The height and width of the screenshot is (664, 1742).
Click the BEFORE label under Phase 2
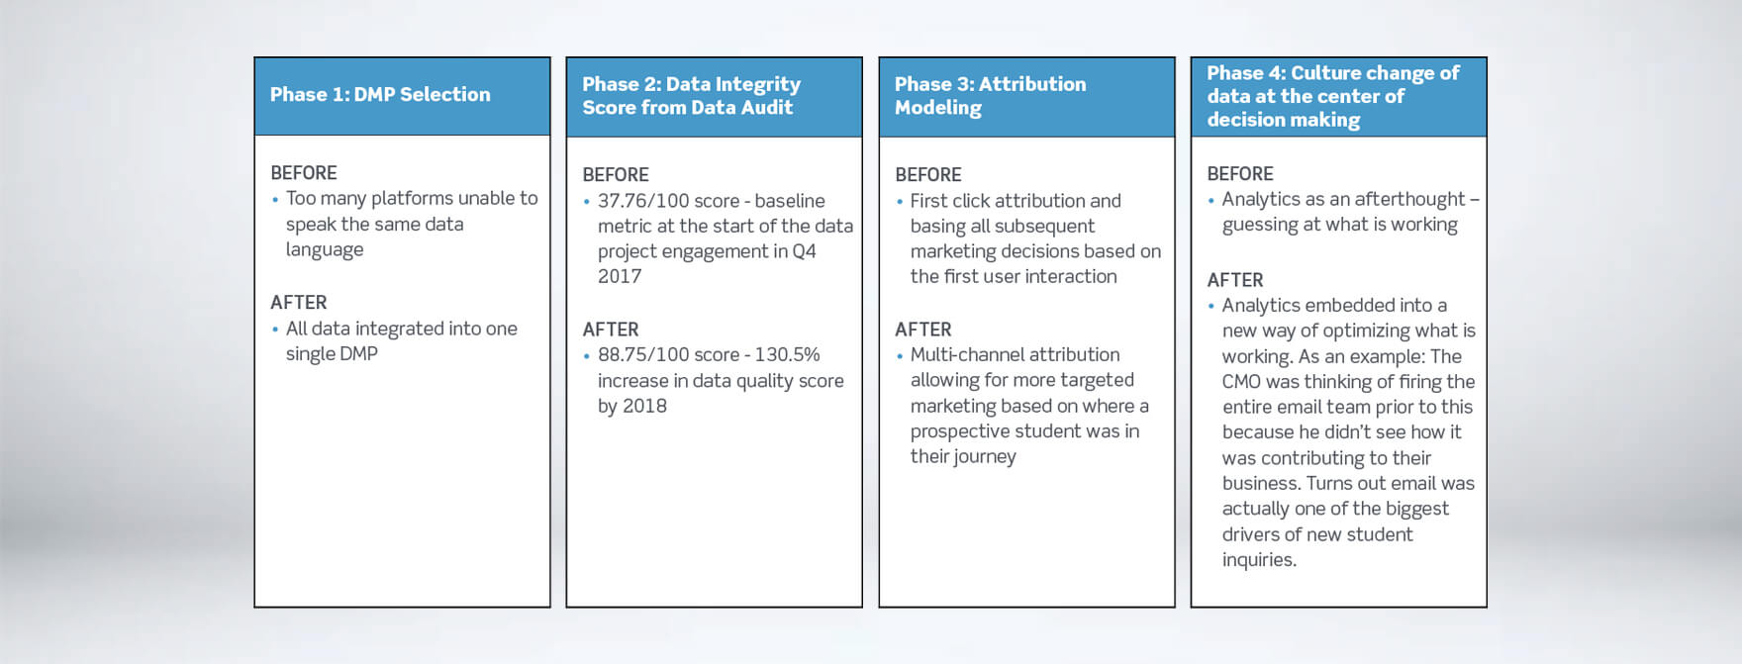(x=615, y=174)
